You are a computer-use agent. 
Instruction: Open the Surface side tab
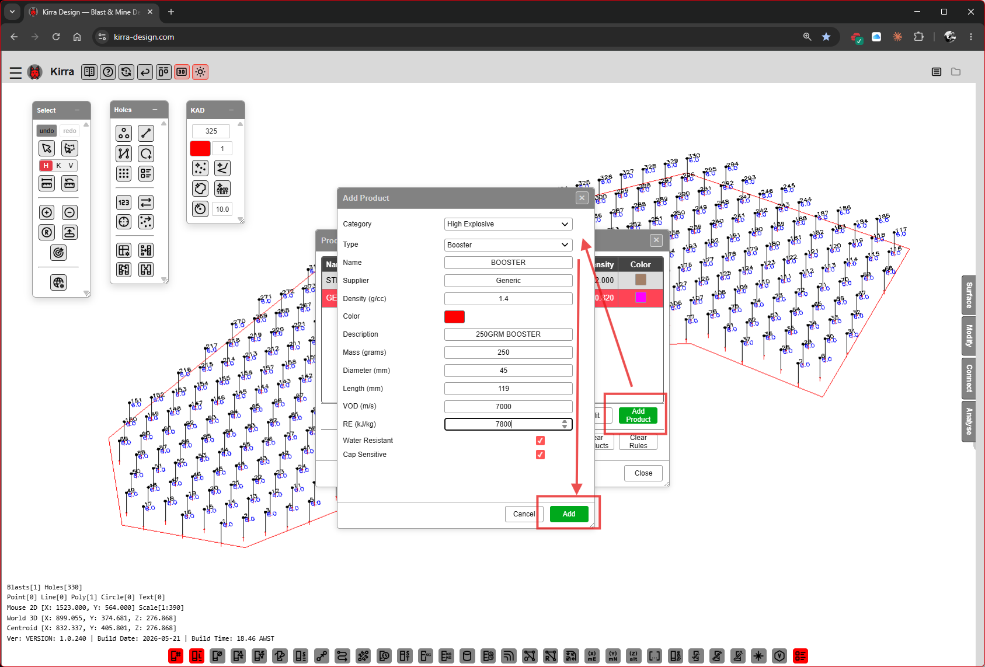click(969, 295)
